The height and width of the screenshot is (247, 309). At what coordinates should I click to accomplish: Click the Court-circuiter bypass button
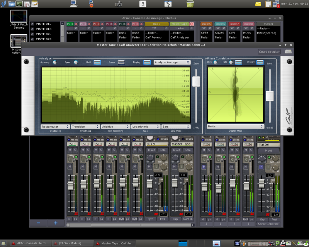(269, 52)
